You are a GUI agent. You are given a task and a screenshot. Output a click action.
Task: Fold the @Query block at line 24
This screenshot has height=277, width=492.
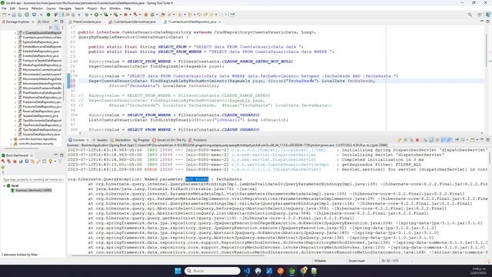point(76,62)
